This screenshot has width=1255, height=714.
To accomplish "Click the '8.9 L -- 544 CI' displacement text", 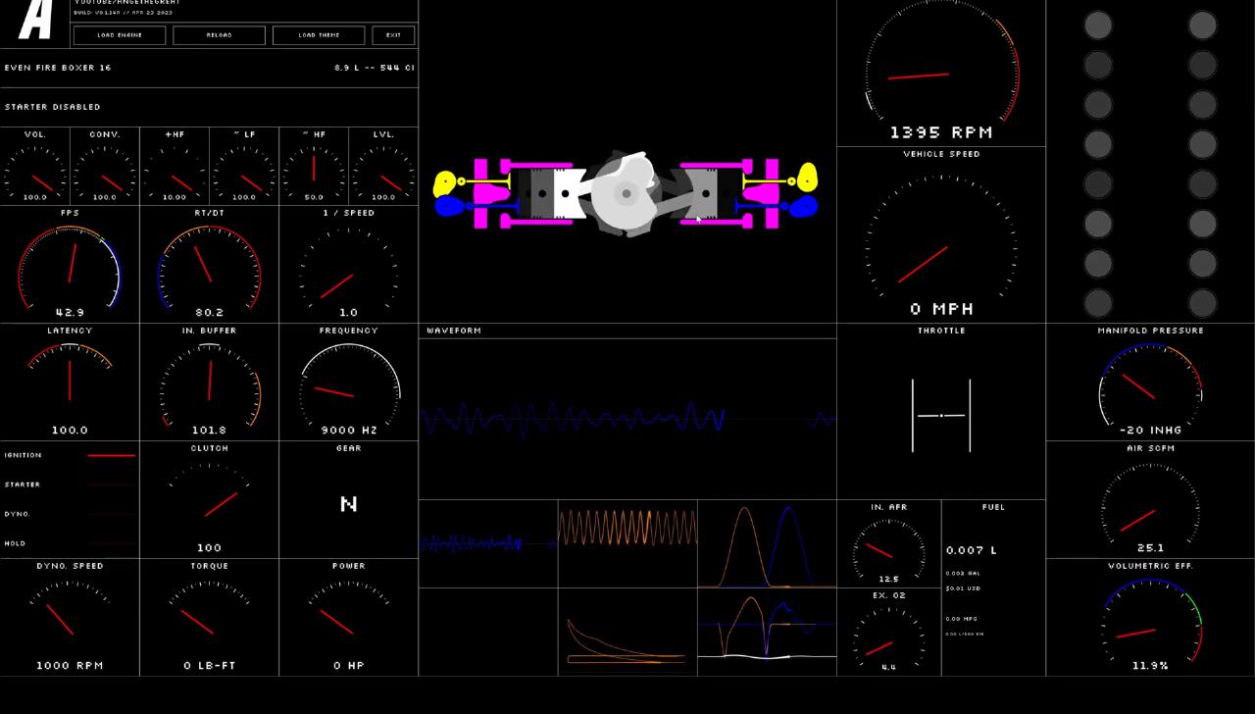I will pyautogui.click(x=374, y=68).
